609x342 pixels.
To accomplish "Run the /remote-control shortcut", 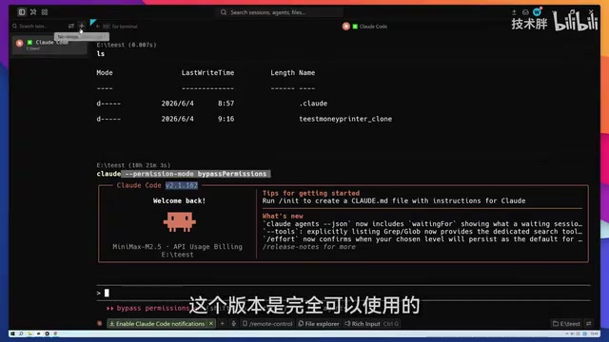I will pyautogui.click(x=267, y=323).
